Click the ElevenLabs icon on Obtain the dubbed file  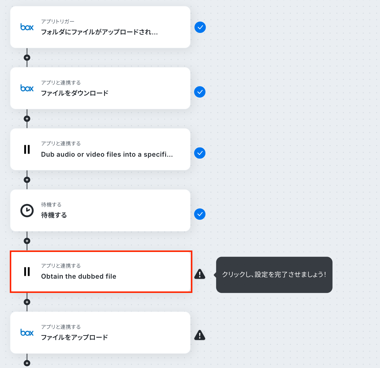coord(27,272)
